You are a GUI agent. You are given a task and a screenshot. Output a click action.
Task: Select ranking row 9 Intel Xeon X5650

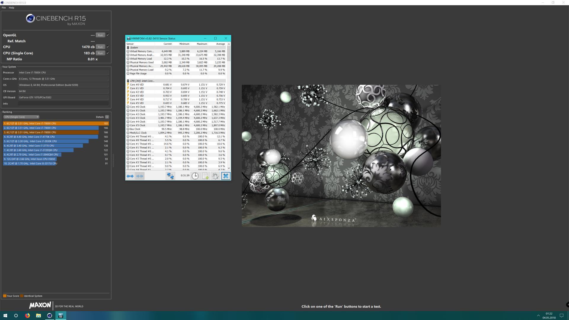[56, 159]
